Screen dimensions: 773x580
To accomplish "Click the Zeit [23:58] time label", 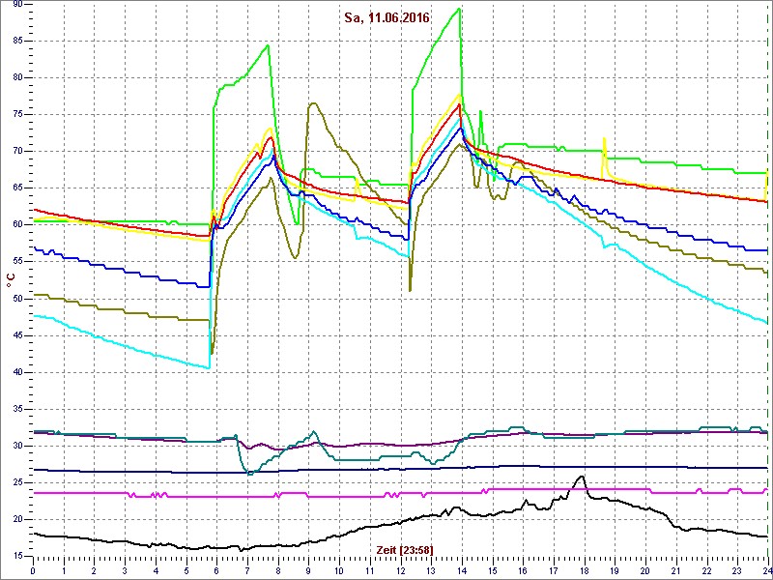I will [405, 549].
